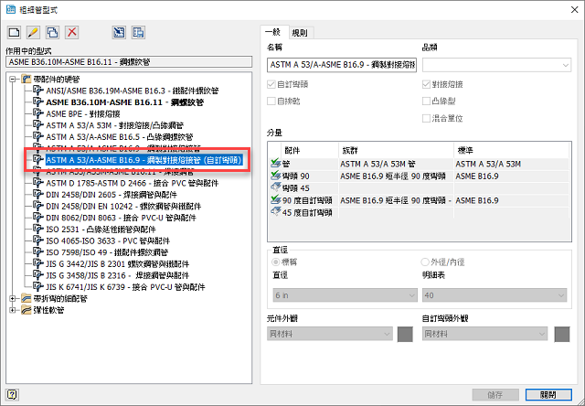Click the New style toolbar icon
Screen dimensions: 585x406
click(15, 33)
